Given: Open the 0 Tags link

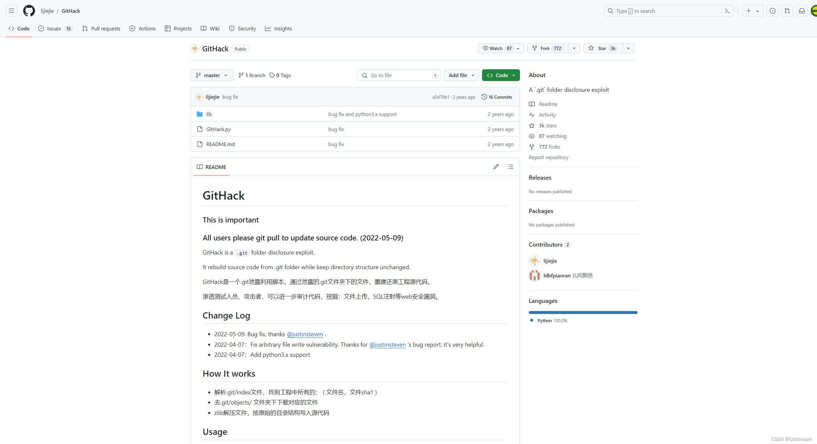Looking at the screenshot, I should [280, 75].
